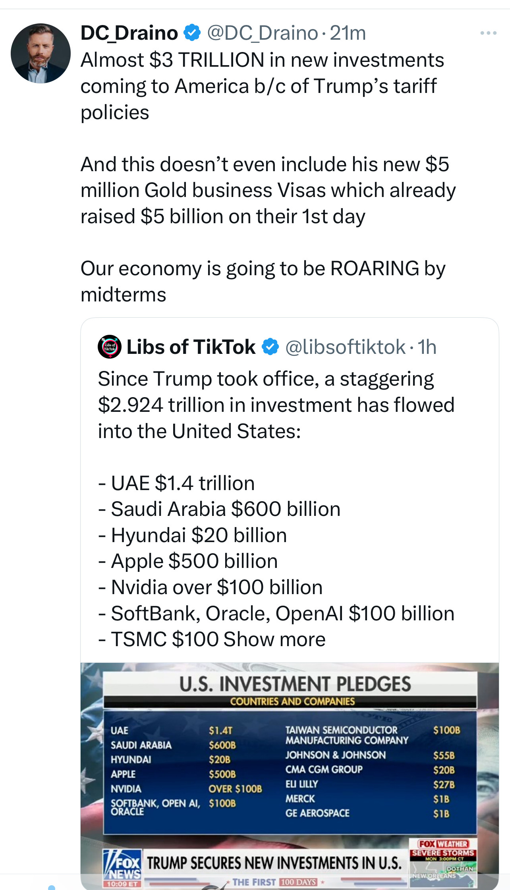
Task: Open DC_Draino's profile picture
Action: click(x=41, y=53)
